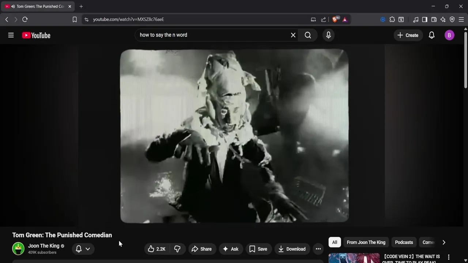468x263 pixels.
Task: Open a new browser tab
Action: point(81,6)
